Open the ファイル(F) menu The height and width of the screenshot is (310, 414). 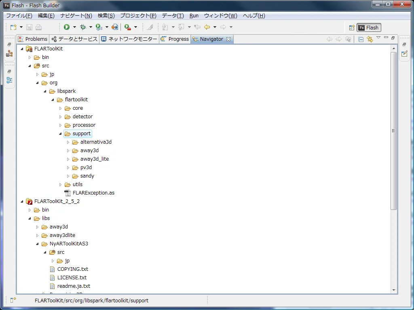tap(19, 16)
